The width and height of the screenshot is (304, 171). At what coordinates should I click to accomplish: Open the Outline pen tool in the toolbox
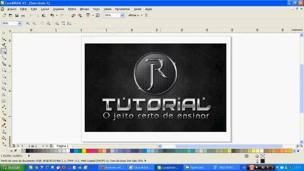click(3, 132)
